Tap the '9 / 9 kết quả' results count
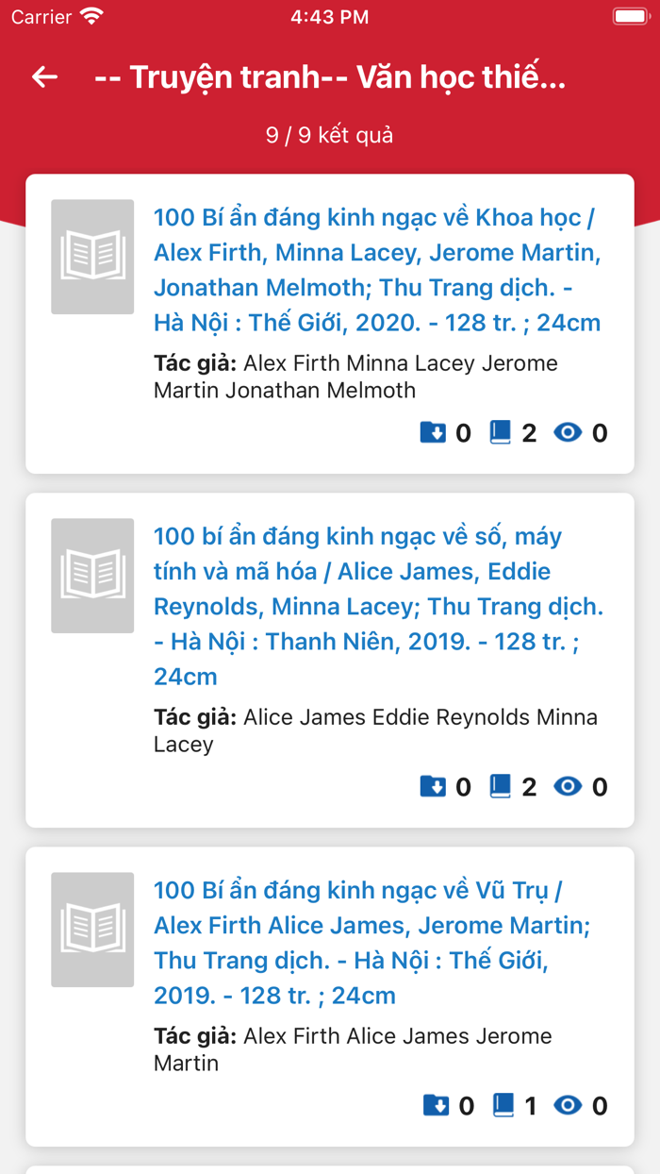The height and width of the screenshot is (1174, 660). [329, 135]
